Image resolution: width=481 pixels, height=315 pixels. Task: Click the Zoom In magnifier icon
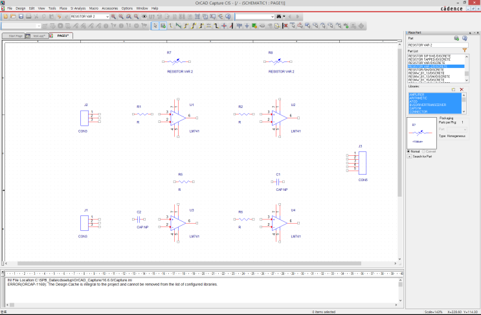(x=113, y=16)
